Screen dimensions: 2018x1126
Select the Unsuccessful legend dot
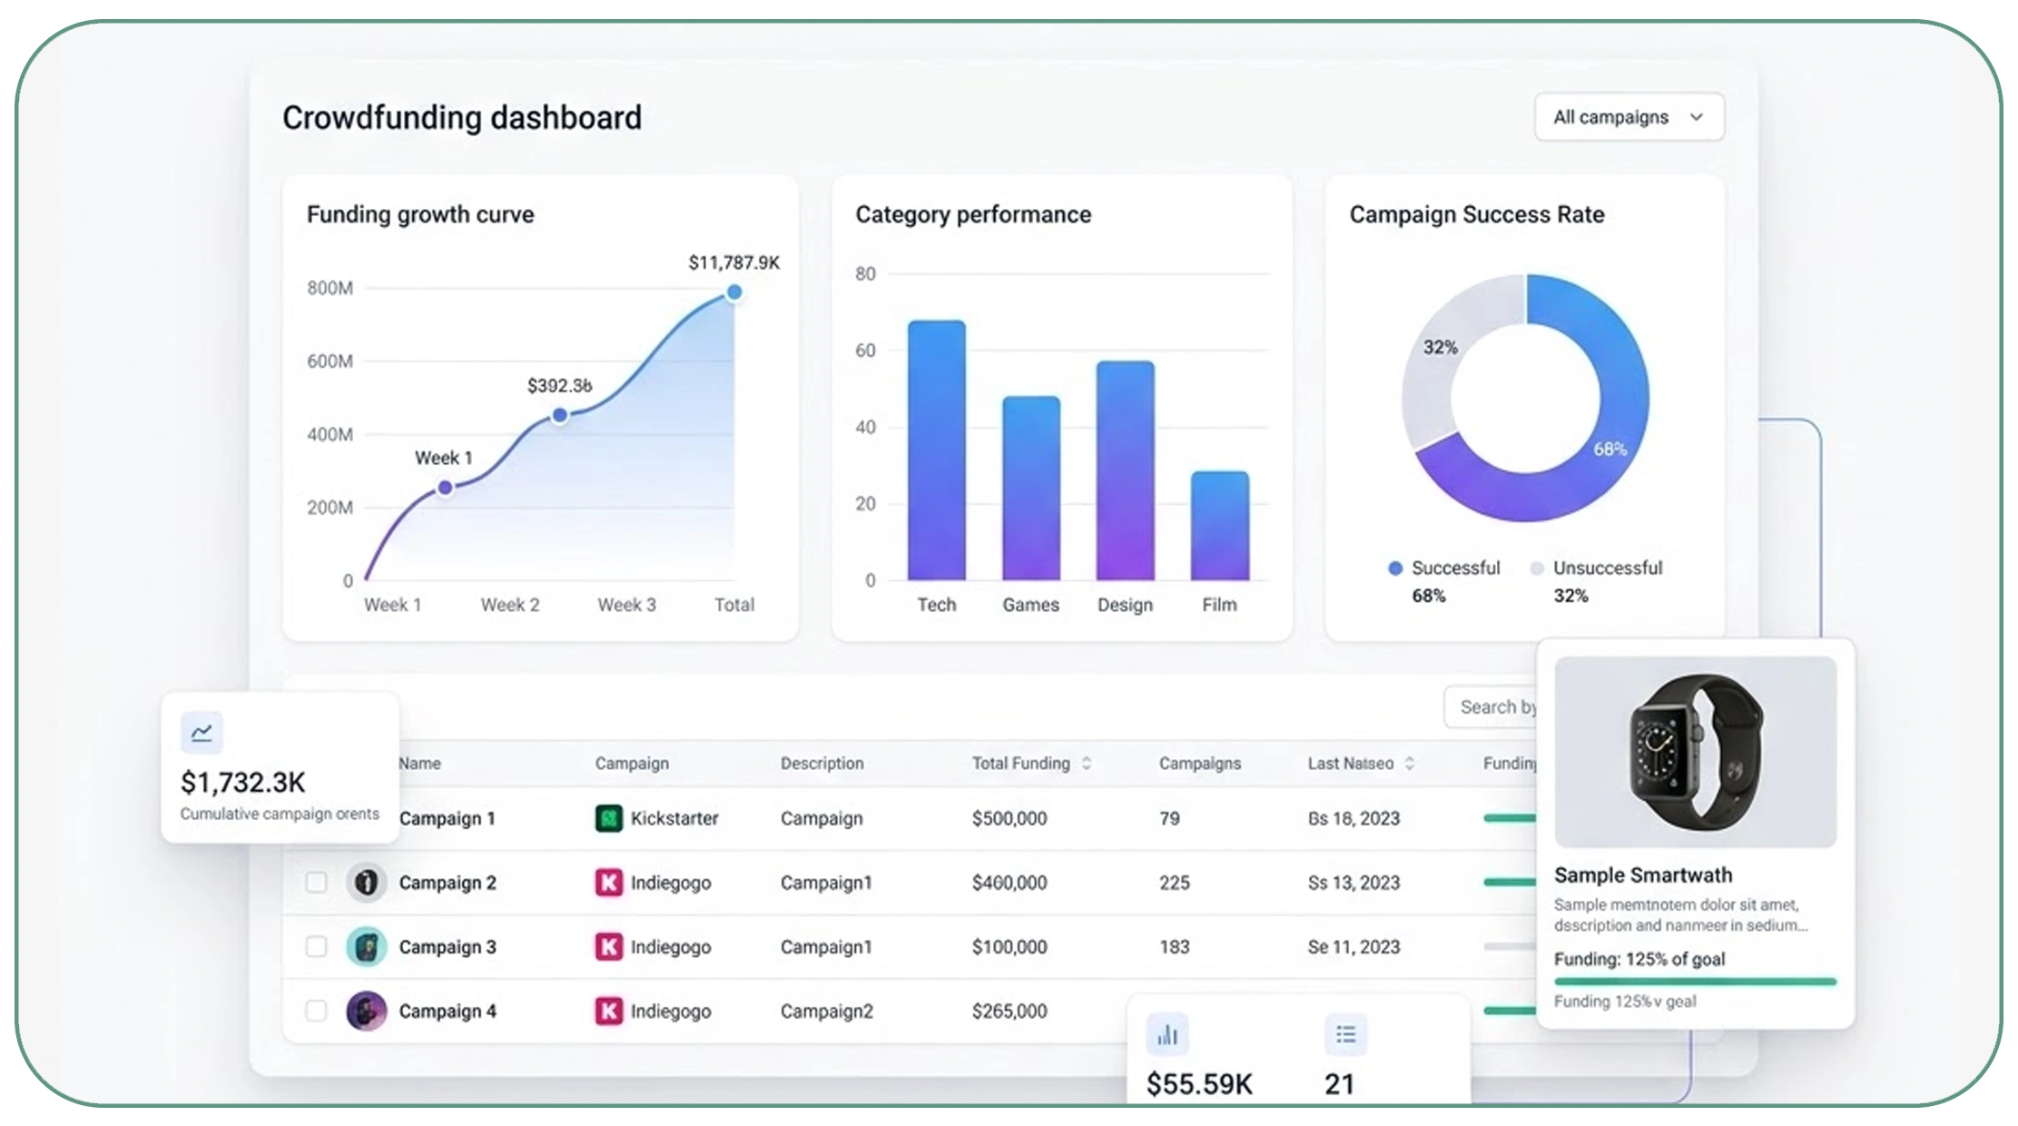[1537, 568]
